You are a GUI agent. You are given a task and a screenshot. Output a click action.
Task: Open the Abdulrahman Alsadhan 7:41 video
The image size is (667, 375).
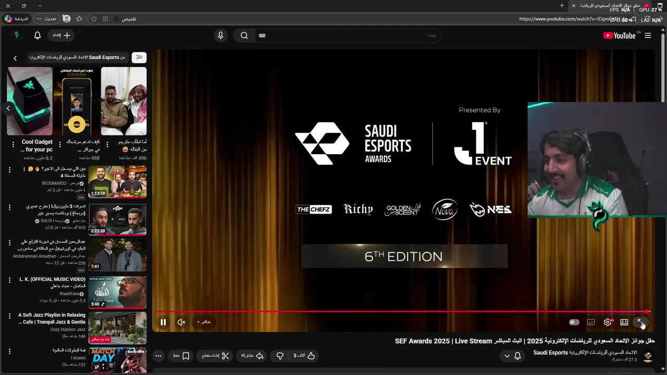[x=117, y=255]
